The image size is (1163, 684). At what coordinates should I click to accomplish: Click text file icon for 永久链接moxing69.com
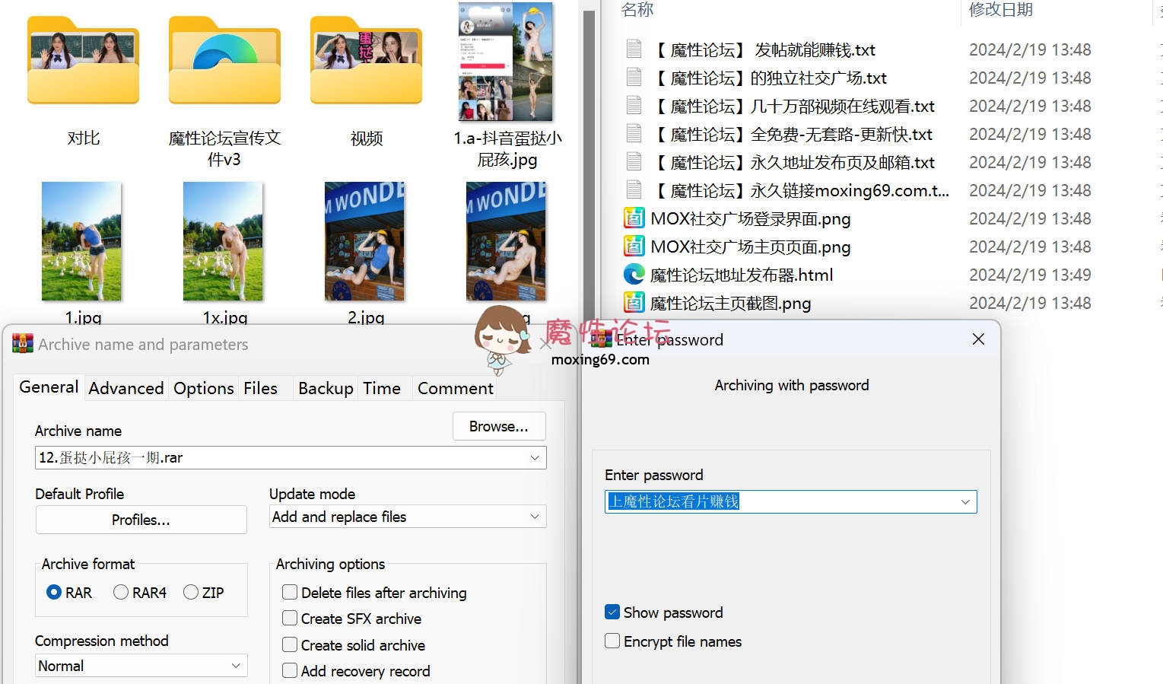[634, 190]
